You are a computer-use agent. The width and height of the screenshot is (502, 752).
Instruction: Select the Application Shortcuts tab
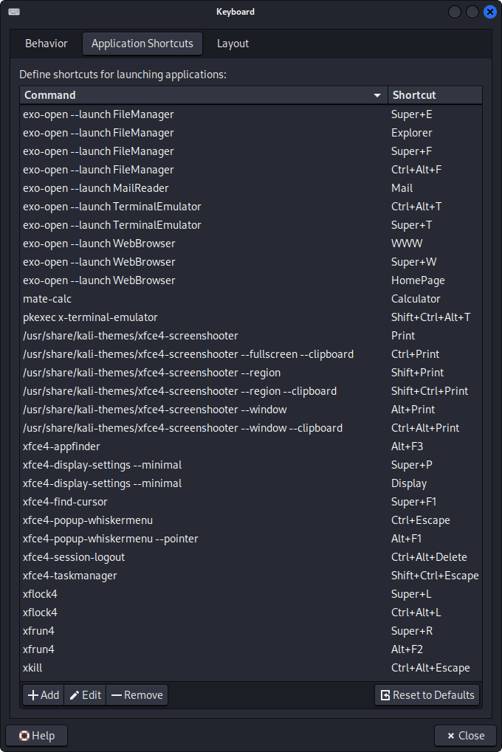(142, 43)
